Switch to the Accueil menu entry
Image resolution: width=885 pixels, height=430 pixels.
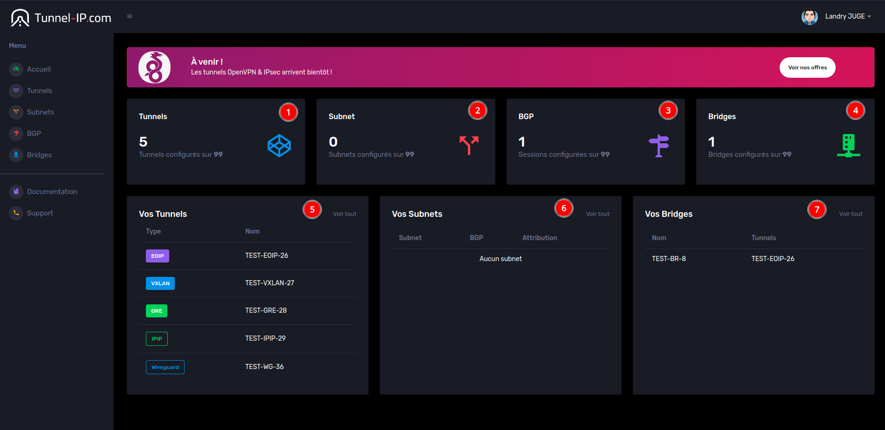pyautogui.click(x=39, y=69)
